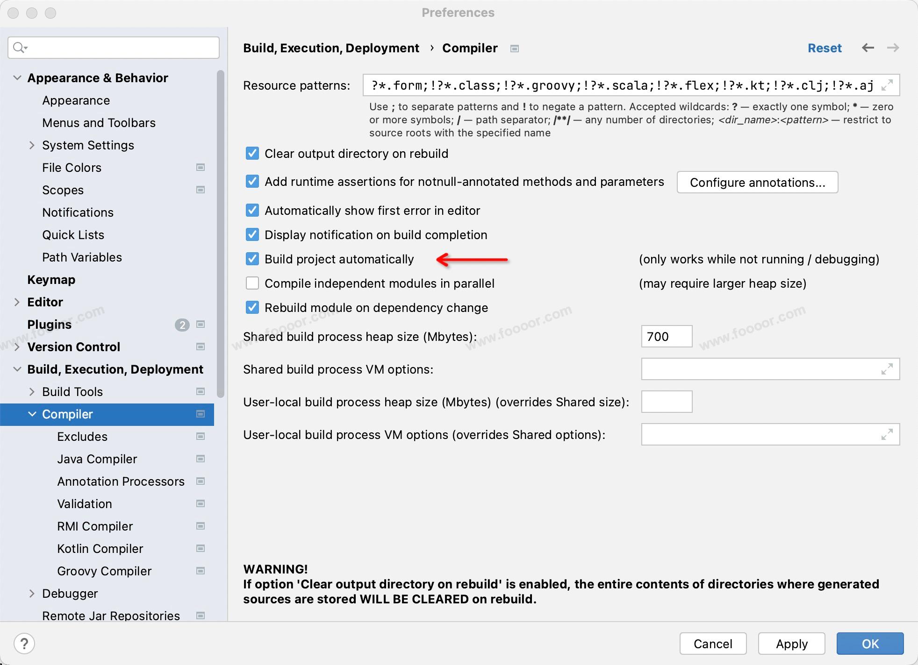Image resolution: width=918 pixels, height=665 pixels.
Task: Enable Compile independent modules in parallel
Action: [x=252, y=283]
